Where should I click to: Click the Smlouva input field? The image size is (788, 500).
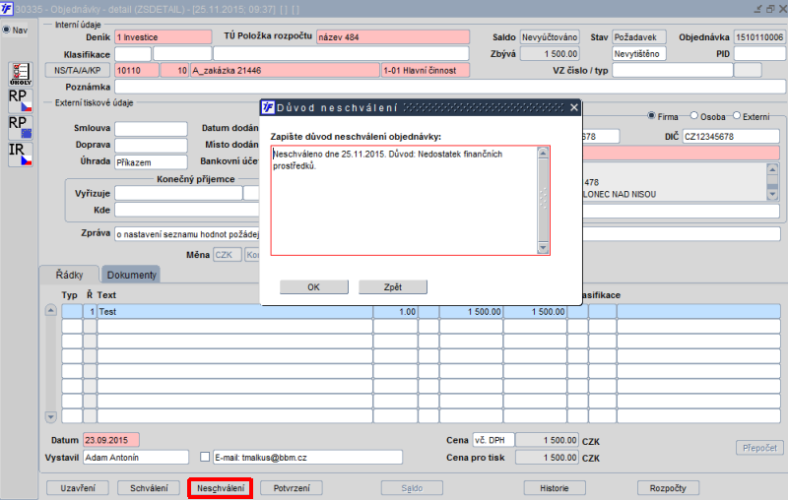[151, 129]
